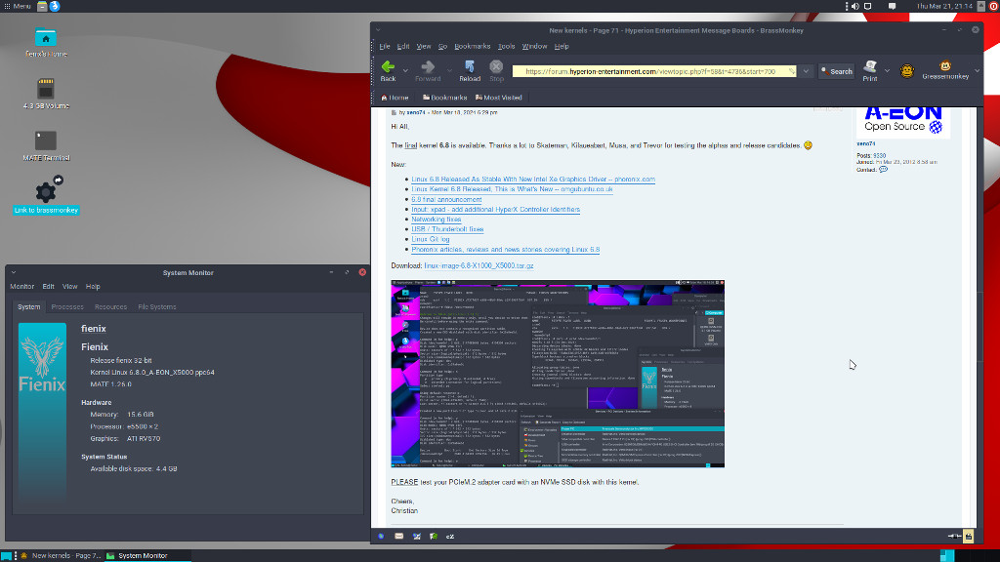Click the contact speech bubble icon for xeno74

tap(883, 170)
